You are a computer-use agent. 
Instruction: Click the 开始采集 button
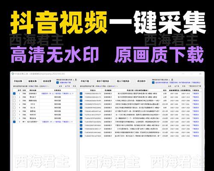(18, 81)
